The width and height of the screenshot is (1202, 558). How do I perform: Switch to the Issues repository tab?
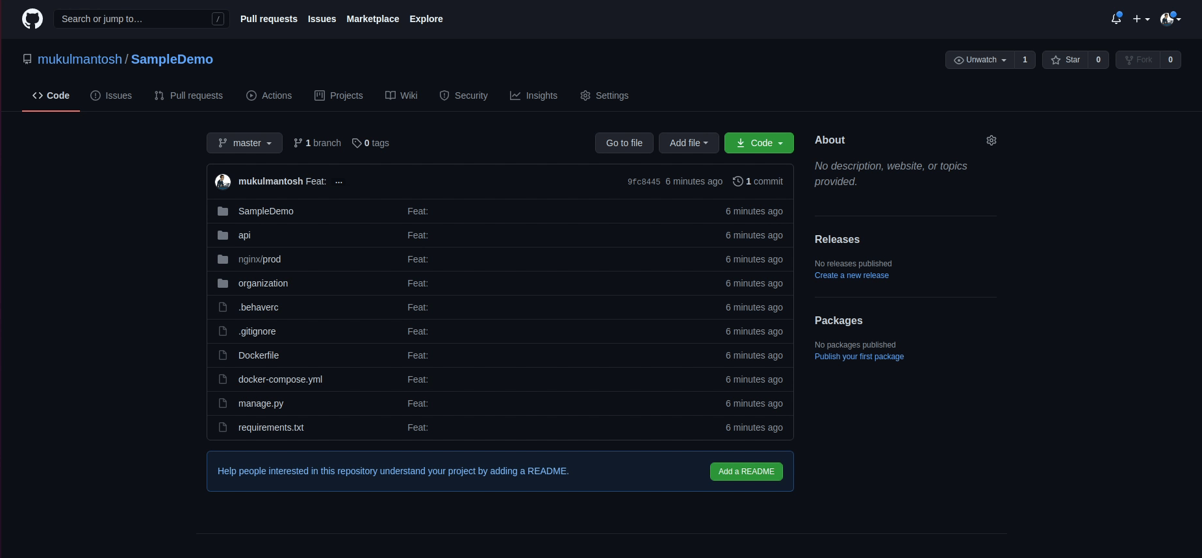pyautogui.click(x=110, y=95)
